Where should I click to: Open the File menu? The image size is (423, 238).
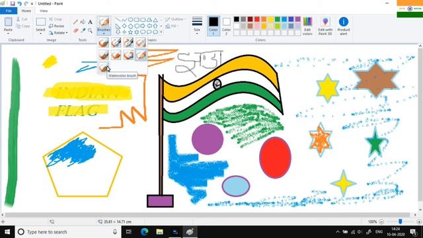pyautogui.click(x=9, y=11)
